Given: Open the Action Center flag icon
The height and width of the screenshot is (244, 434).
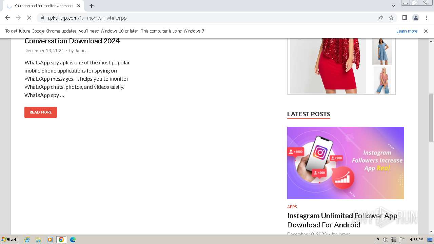Looking at the screenshot, I should (x=402, y=240).
